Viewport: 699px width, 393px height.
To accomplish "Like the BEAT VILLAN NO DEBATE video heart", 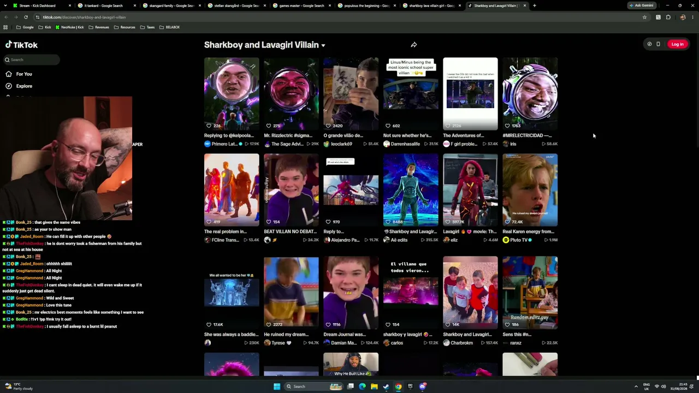I will pyautogui.click(x=268, y=222).
